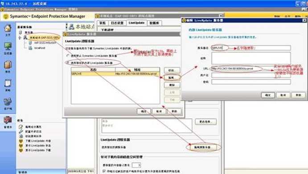Click the Servers root icon in tree
This screenshot has width=308, height=174.
(20, 32)
